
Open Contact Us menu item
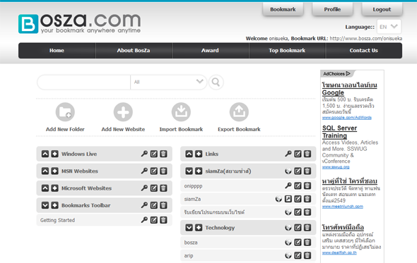[x=364, y=51]
